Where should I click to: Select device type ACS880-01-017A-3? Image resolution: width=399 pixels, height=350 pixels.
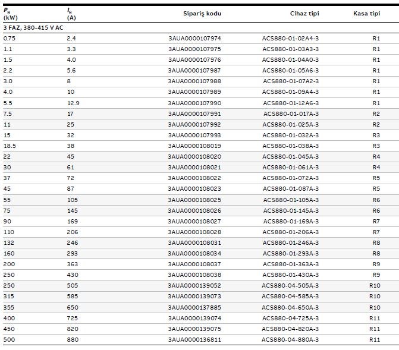tap(291, 113)
